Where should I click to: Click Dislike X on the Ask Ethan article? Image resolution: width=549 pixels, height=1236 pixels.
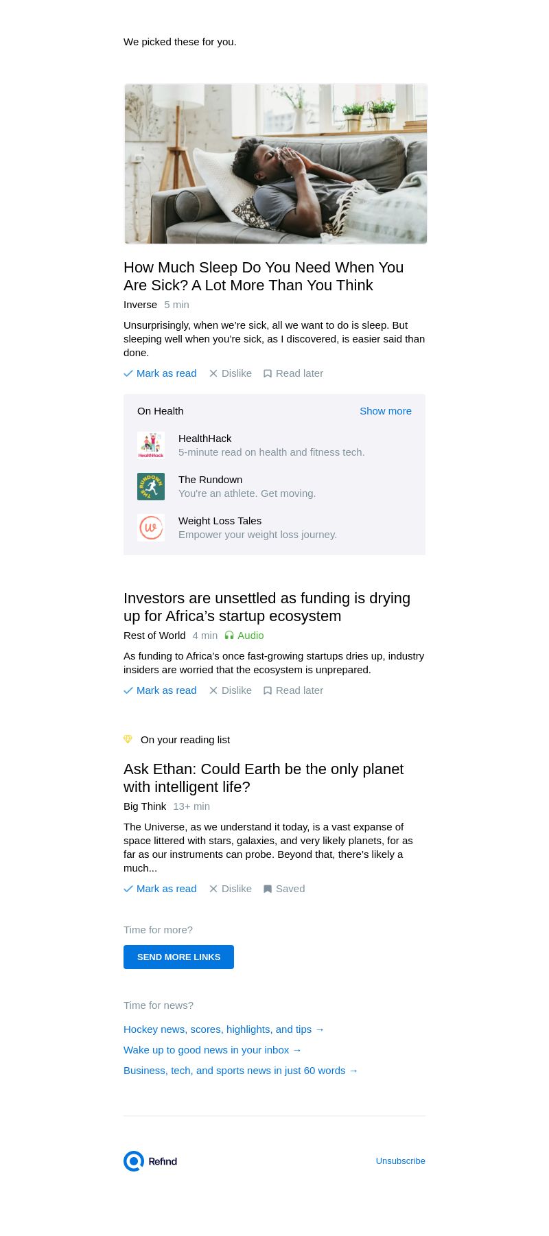[213, 889]
